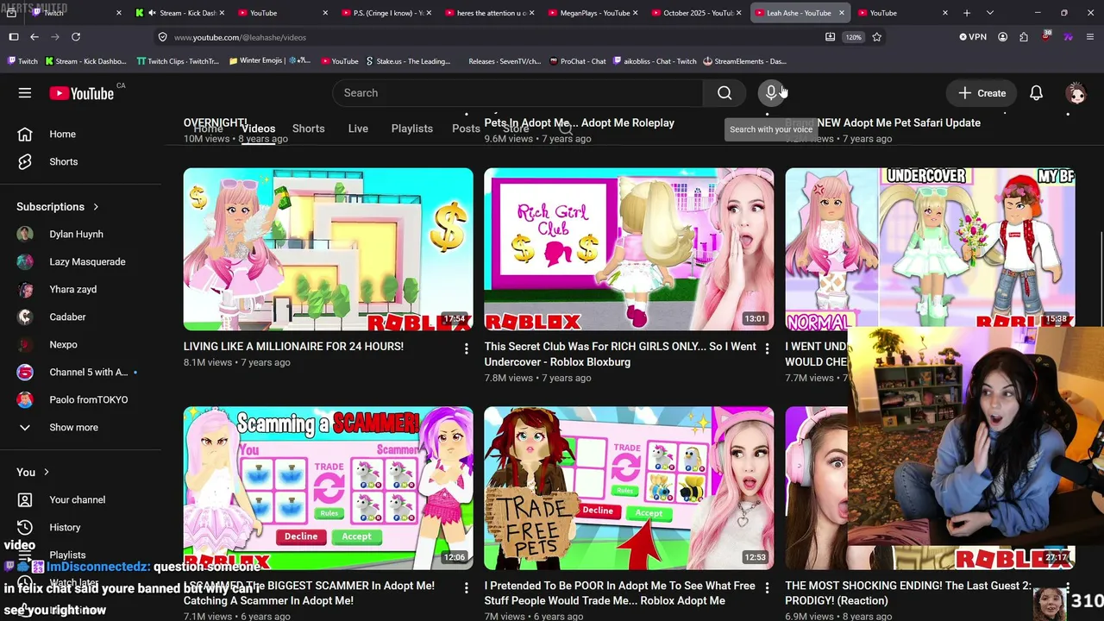Viewport: 1104px width, 621px height.
Task: Expand the Subscriptions section
Action: tap(58, 207)
